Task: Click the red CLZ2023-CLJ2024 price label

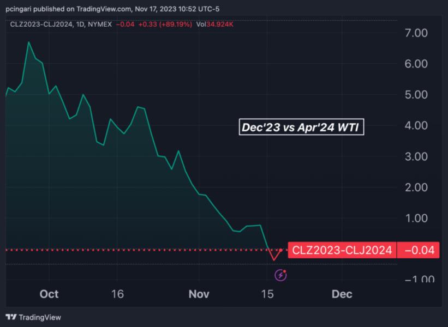Action: (342, 250)
